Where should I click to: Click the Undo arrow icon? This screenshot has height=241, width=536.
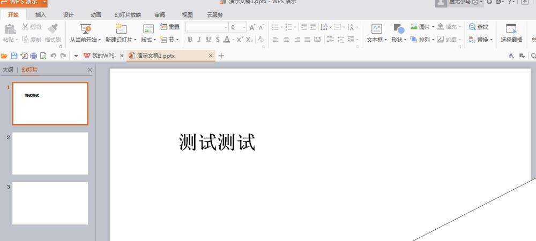[x=53, y=56]
